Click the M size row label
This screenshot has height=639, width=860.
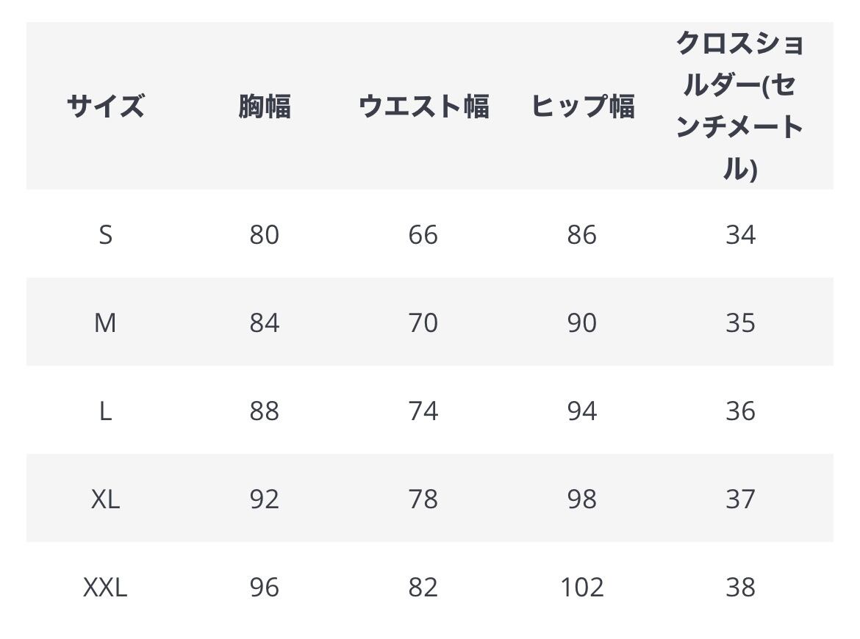click(105, 322)
